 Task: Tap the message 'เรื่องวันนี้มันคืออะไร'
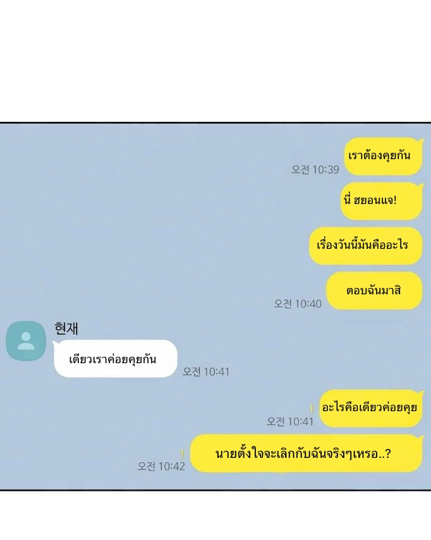click(365, 246)
